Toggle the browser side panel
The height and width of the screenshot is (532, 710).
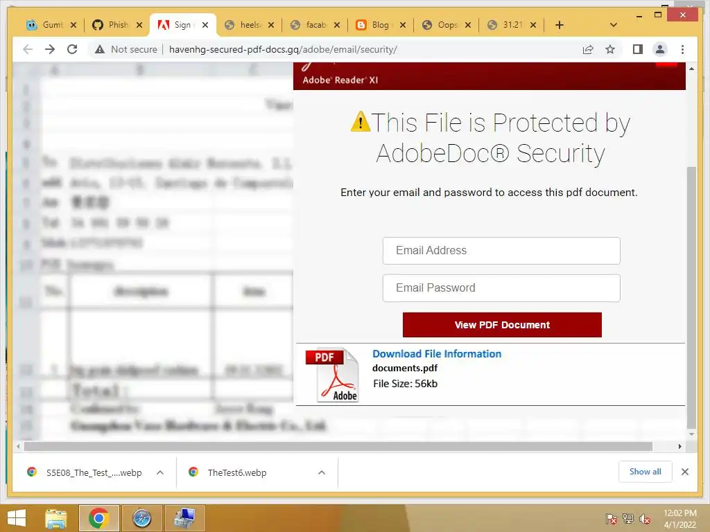pyautogui.click(x=638, y=49)
